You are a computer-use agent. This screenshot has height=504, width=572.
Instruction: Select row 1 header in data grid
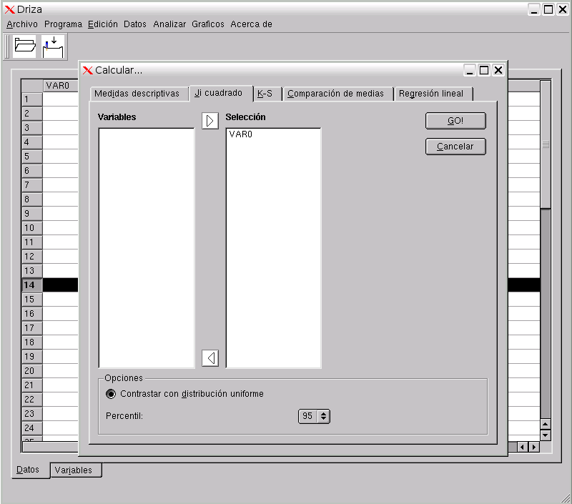coord(32,99)
